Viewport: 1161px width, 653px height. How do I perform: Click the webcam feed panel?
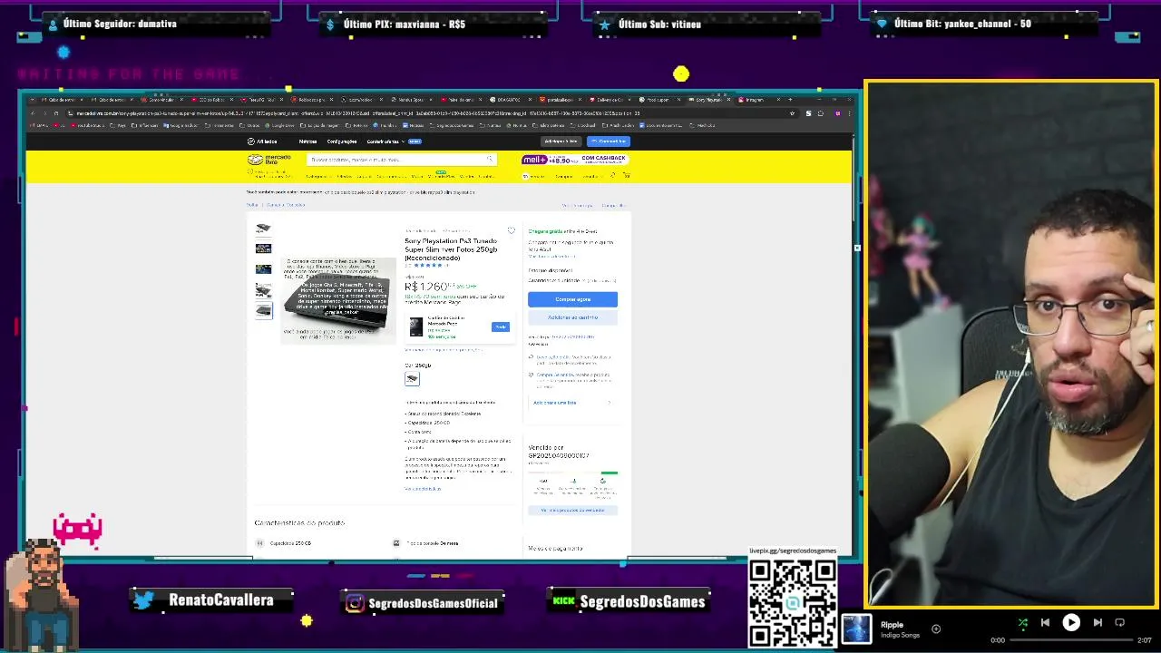pos(1010,344)
